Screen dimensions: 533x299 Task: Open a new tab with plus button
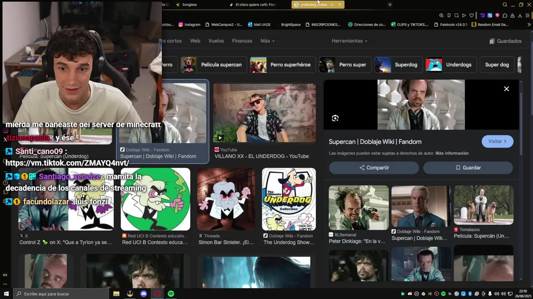390,5
